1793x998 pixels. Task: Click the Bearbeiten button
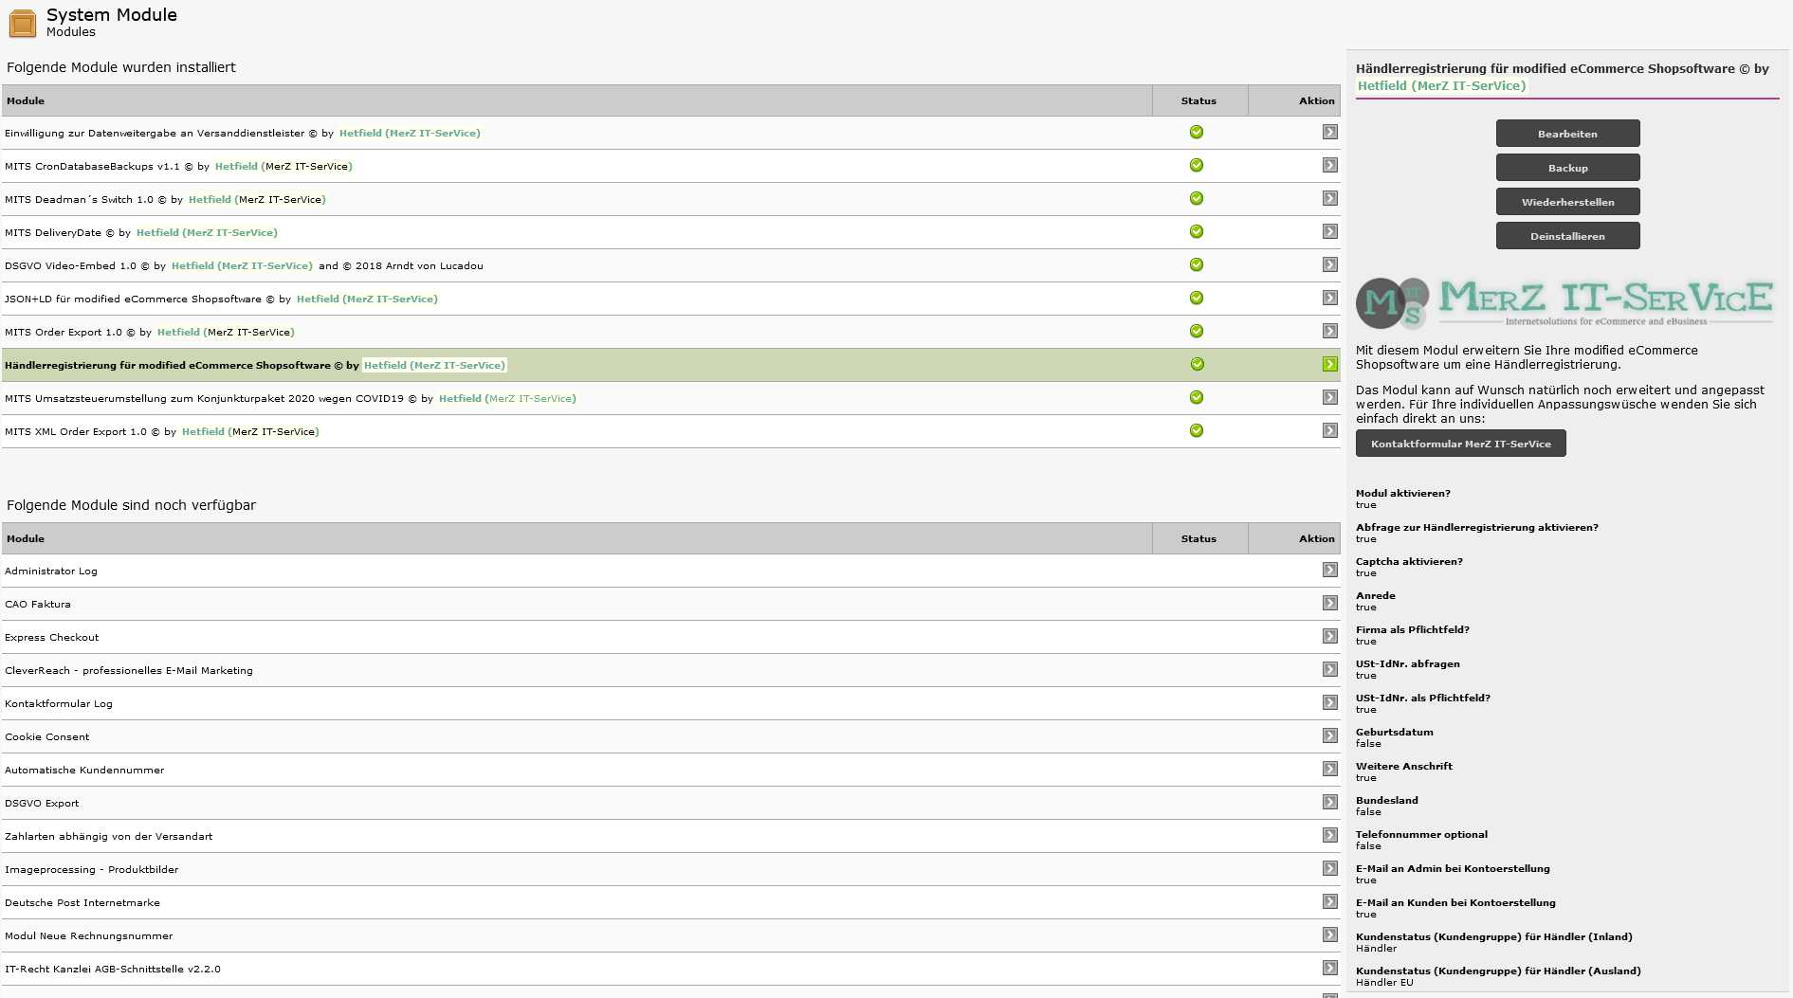point(1567,134)
